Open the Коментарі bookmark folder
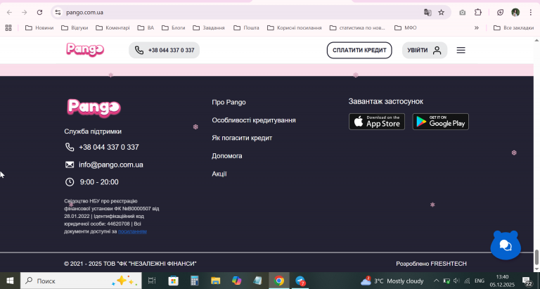The width and height of the screenshot is (540, 289). pos(112,28)
